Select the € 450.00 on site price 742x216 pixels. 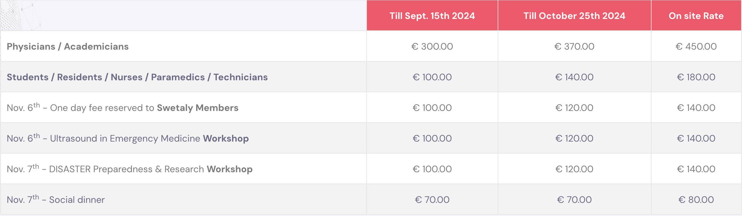(x=696, y=46)
